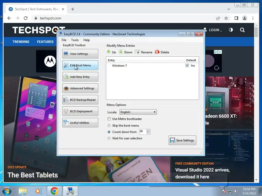Select Skip the boot menu option

tap(109, 126)
